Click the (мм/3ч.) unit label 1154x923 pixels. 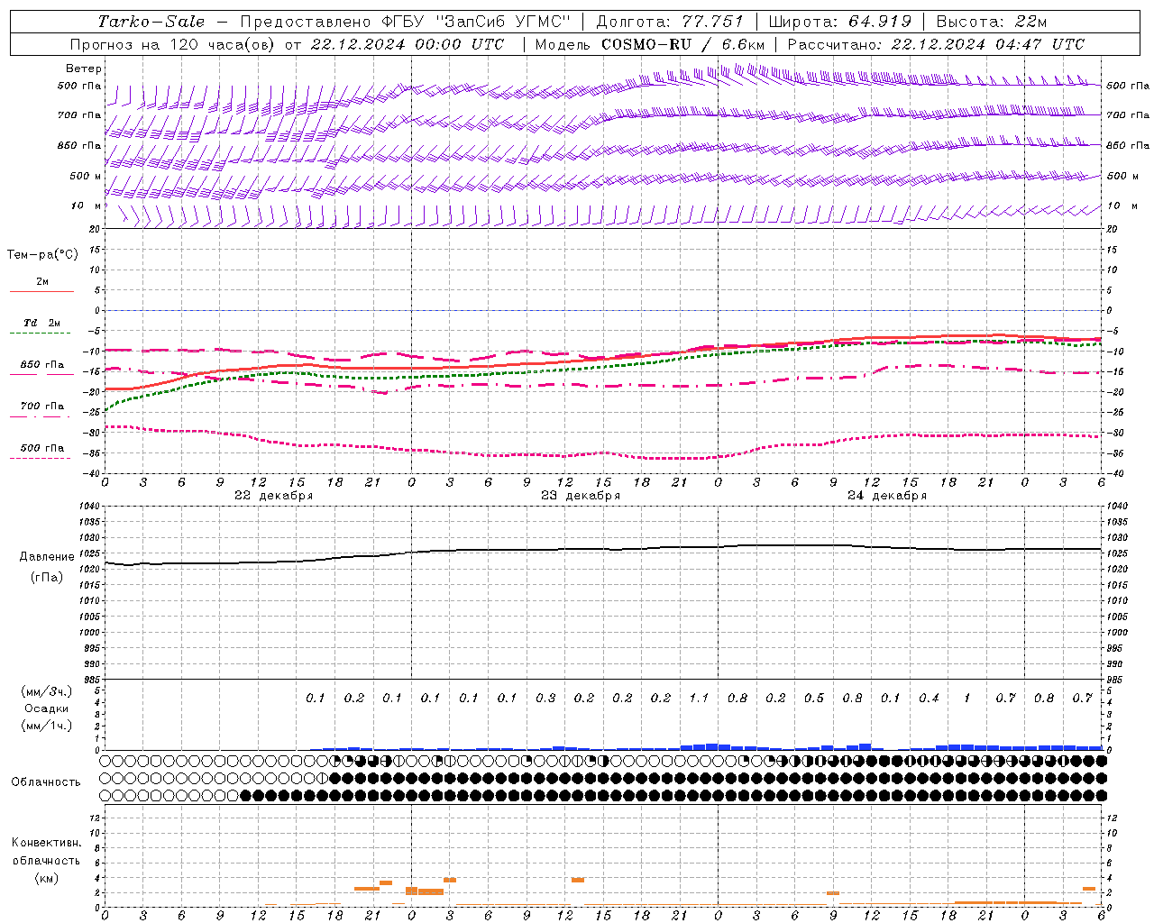(47, 691)
